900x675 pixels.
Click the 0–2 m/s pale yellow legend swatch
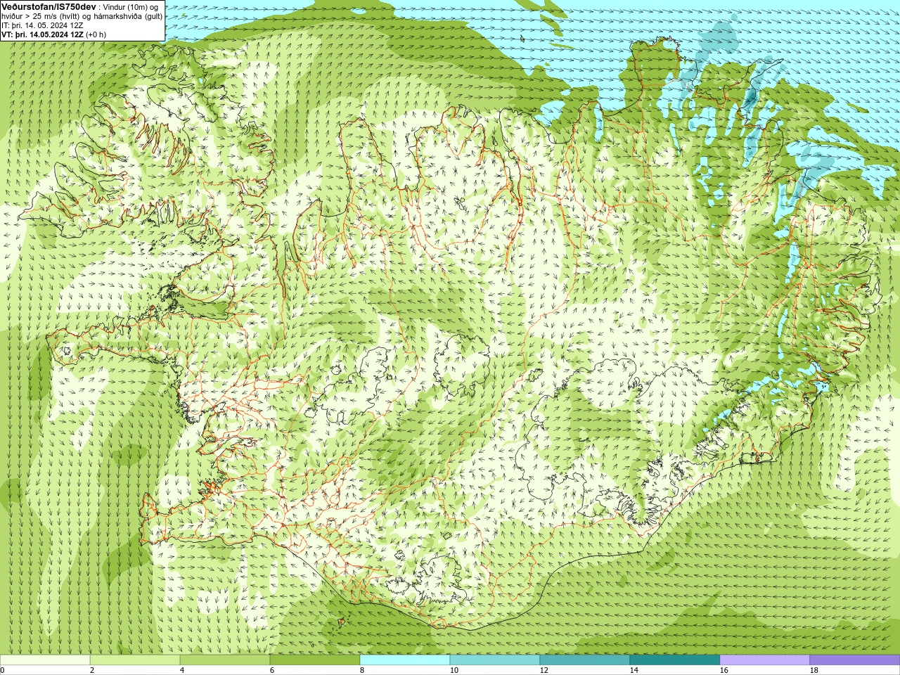(x=45, y=660)
